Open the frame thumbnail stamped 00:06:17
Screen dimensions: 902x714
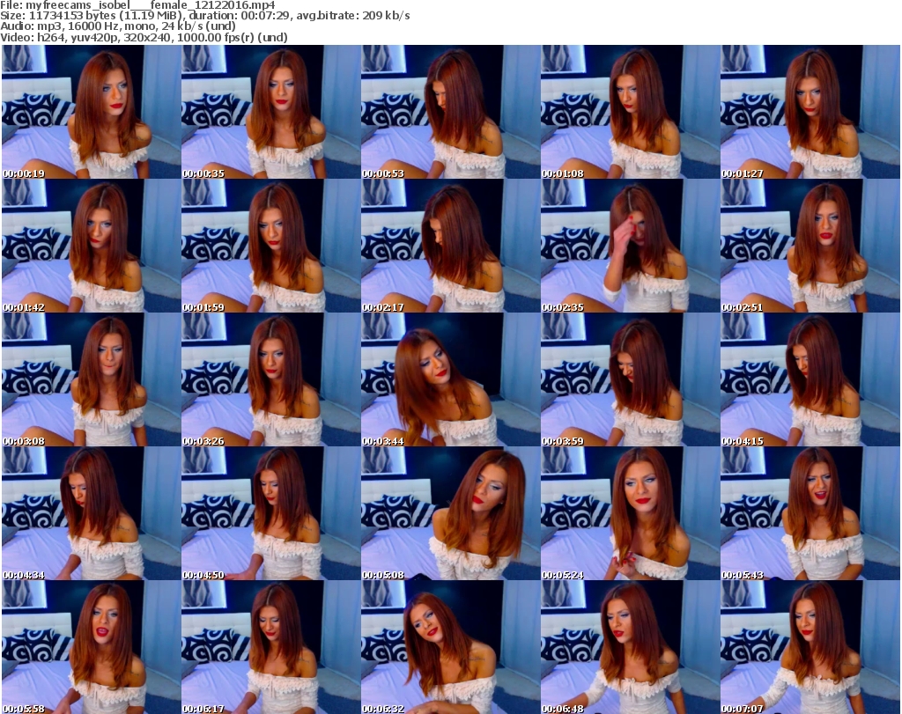(271, 647)
